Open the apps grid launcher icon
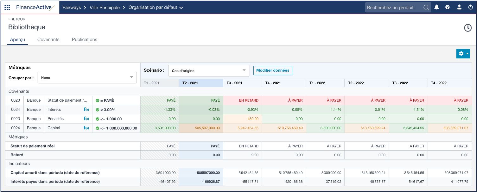This screenshot has height=192, width=477. point(7,7)
